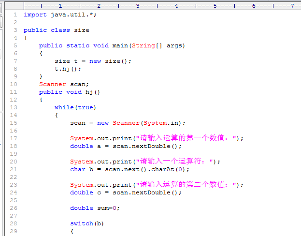Click 'scan.nextDouble();' on line 18

coord(147,146)
